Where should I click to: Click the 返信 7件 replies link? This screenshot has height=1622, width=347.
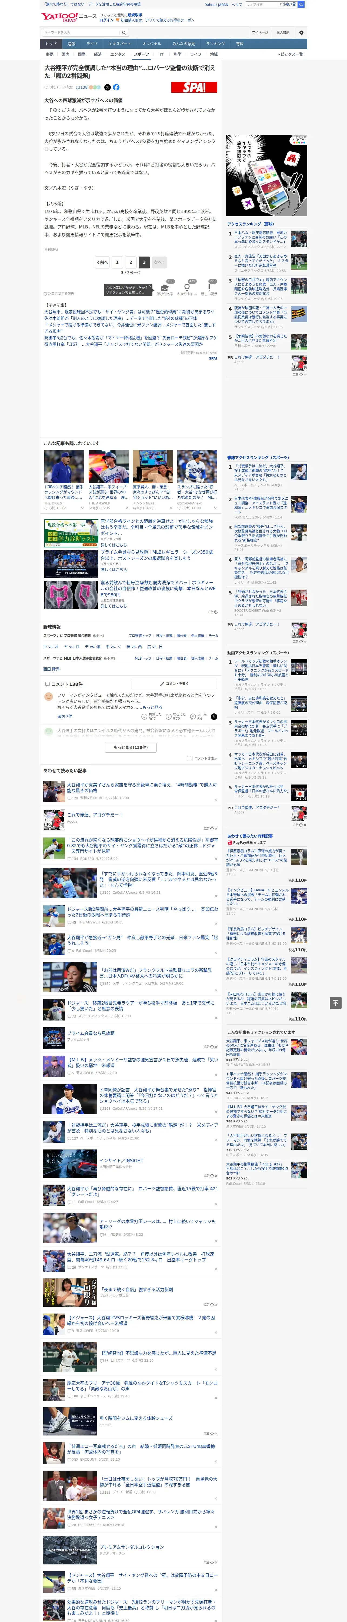(65, 717)
